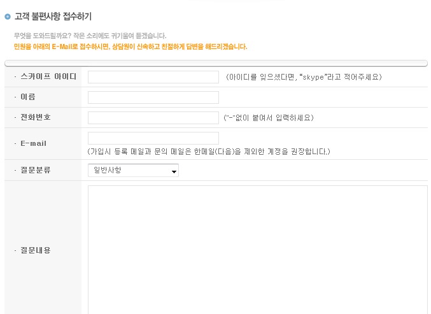Click the 질문내용 row label
The height and width of the screenshot is (314, 431).
(36, 250)
